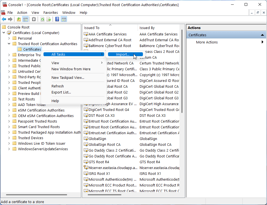Click the folder icon beside Test Roots

tap(15, 99)
